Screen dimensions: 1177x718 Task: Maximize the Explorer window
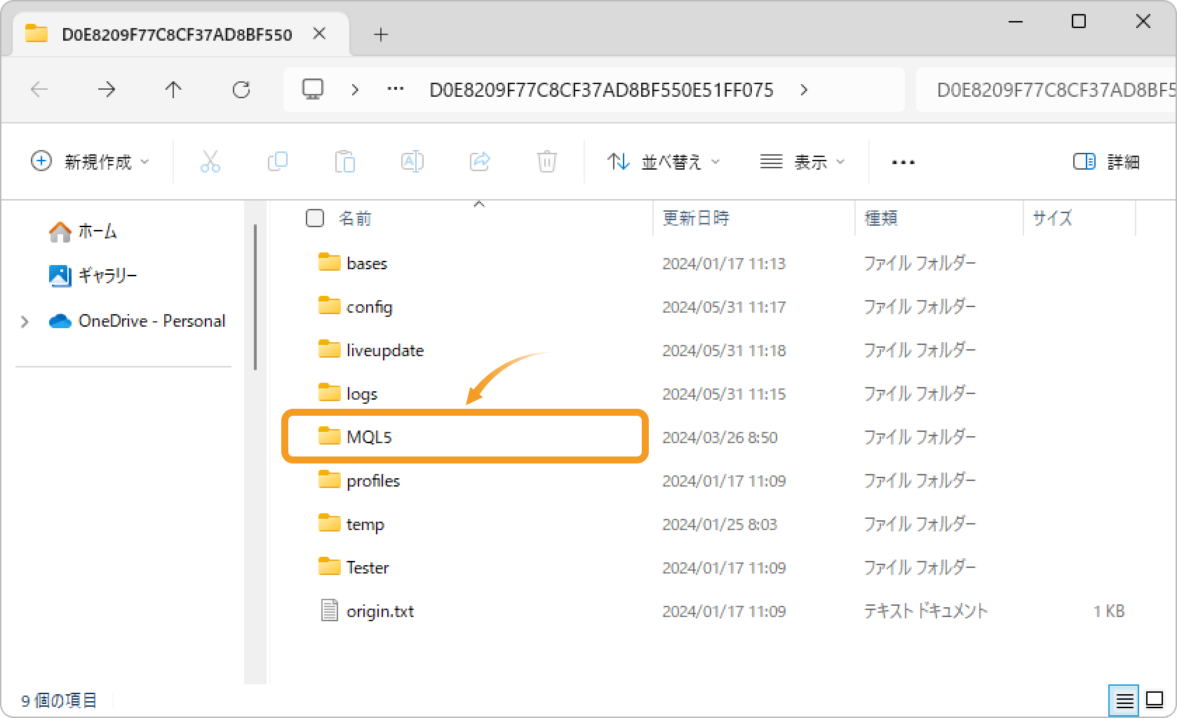click(x=1079, y=22)
